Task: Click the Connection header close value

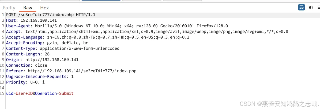Action: point(41,65)
